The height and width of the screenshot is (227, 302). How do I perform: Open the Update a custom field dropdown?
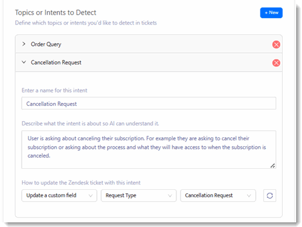59,196
